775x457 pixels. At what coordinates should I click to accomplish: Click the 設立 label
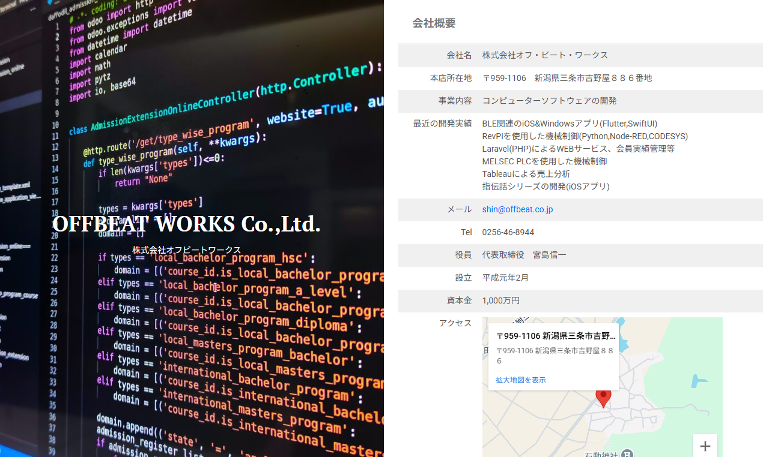[463, 278]
